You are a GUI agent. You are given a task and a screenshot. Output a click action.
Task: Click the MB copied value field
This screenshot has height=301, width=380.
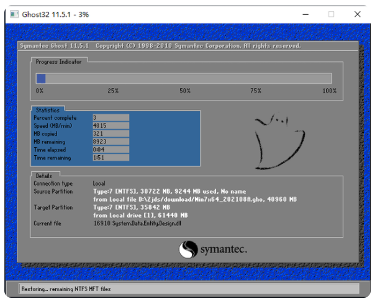(x=110, y=133)
